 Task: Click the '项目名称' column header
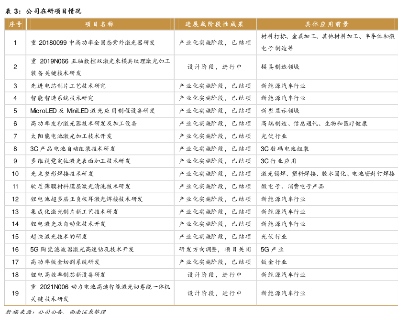tap(99, 24)
